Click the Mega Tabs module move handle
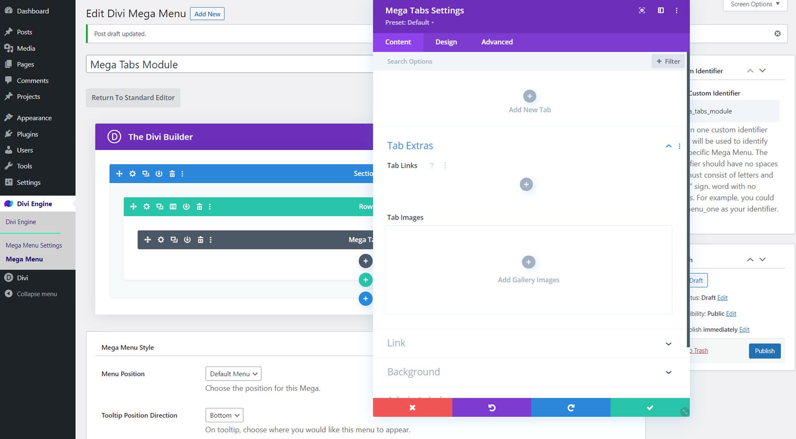This screenshot has width=796, height=439. point(148,239)
